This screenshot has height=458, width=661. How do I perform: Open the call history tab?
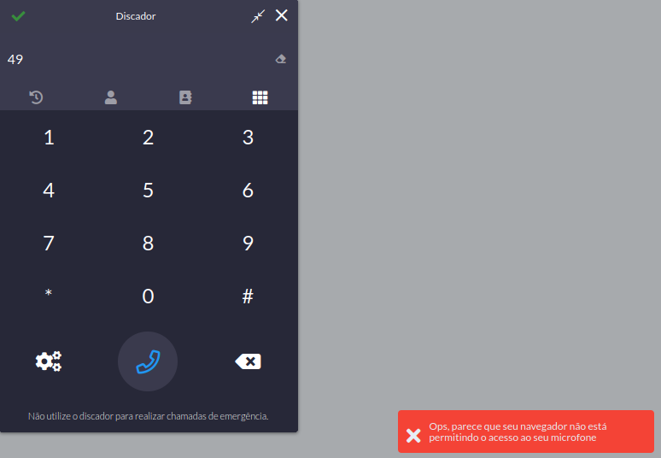click(x=36, y=97)
